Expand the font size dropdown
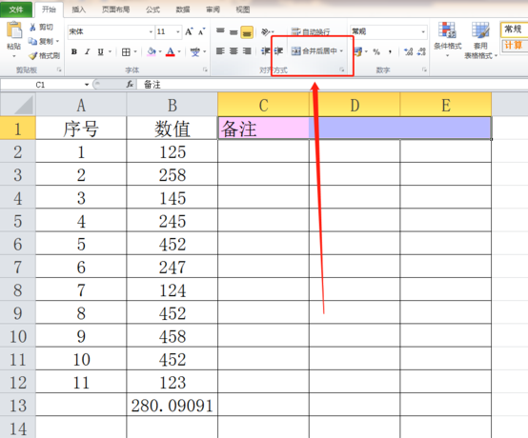Image resolution: width=528 pixels, height=438 pixels. coord(178,32)
